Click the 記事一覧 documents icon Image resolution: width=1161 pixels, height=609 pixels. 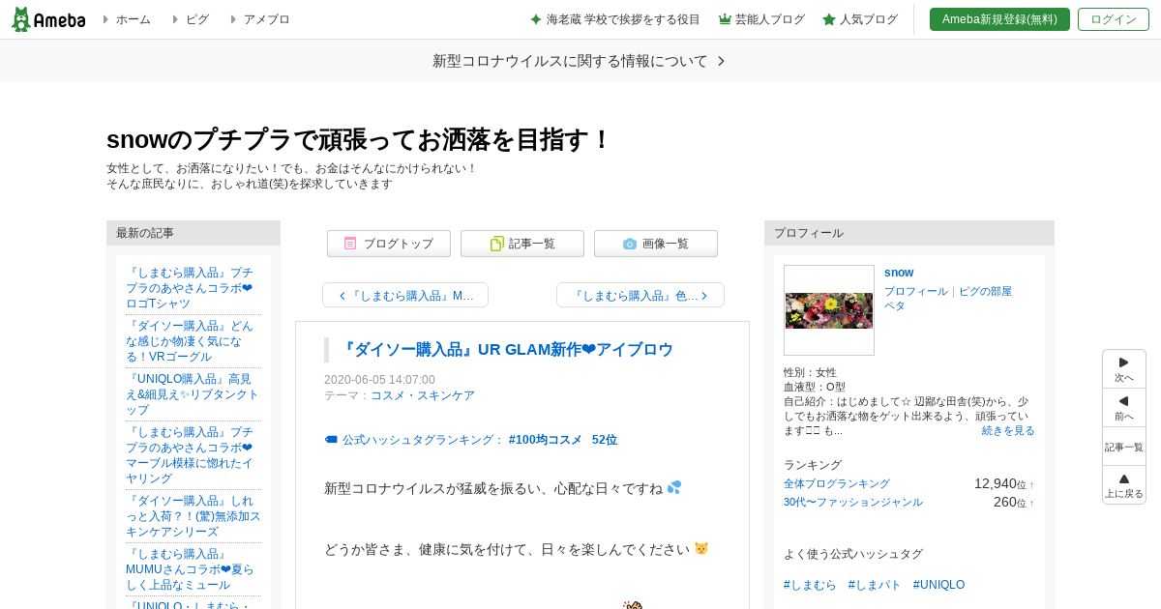pos(496,244)
